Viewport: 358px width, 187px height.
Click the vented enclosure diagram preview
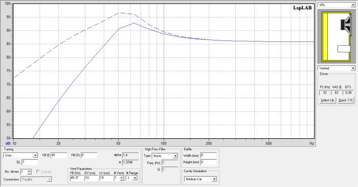click(x=337, y=36)
